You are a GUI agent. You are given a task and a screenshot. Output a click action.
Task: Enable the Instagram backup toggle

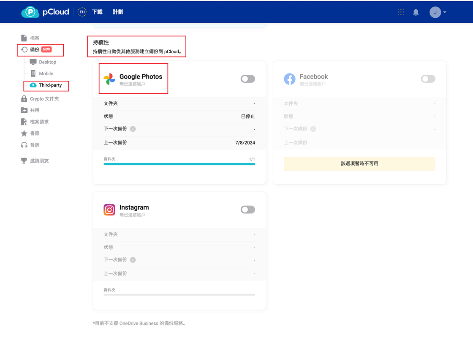pyautogui.click(x=247, y=210)
